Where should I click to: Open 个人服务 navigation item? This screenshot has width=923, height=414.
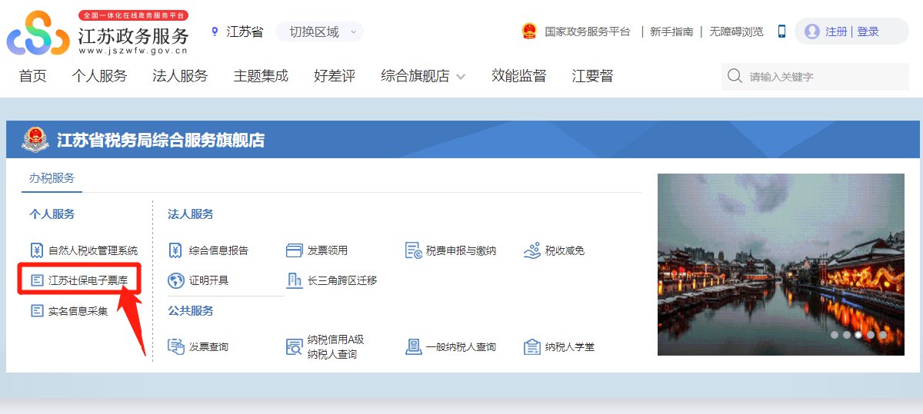coord(99,76)
